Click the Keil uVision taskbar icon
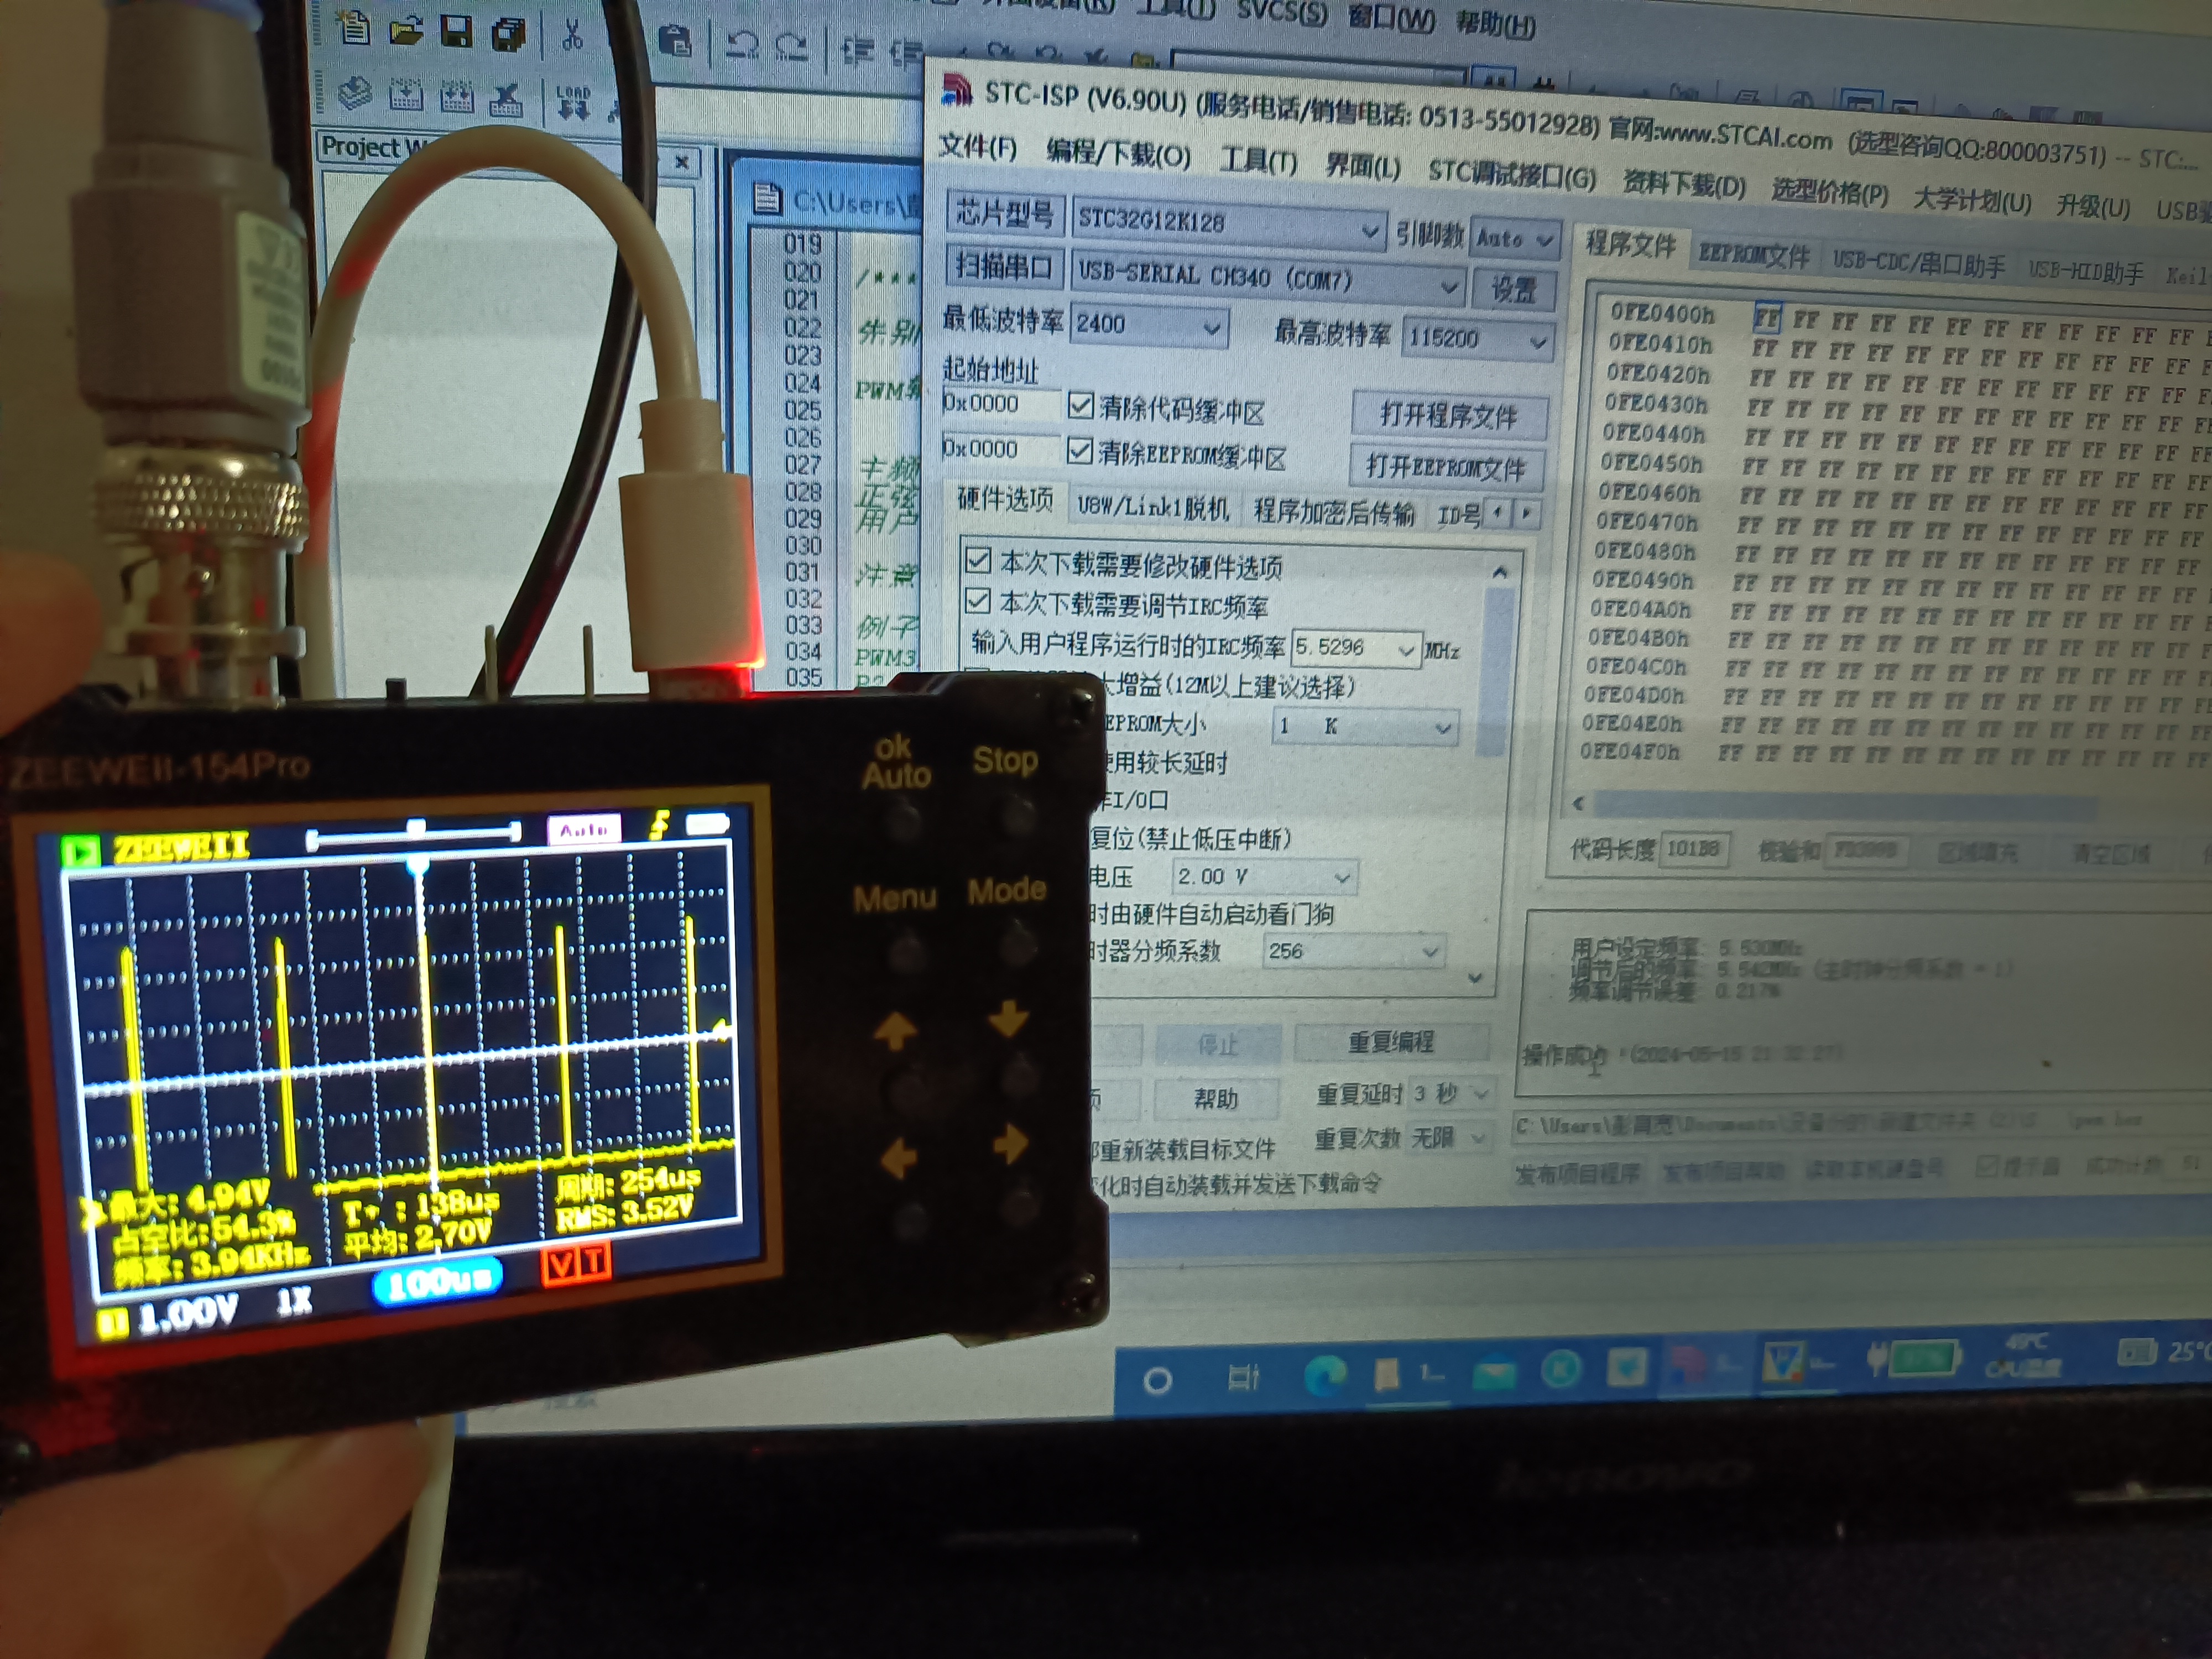The image size is (2212, 1659). [1785, 1362]
